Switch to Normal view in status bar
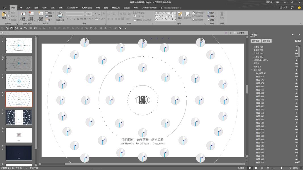 point(250,168)
